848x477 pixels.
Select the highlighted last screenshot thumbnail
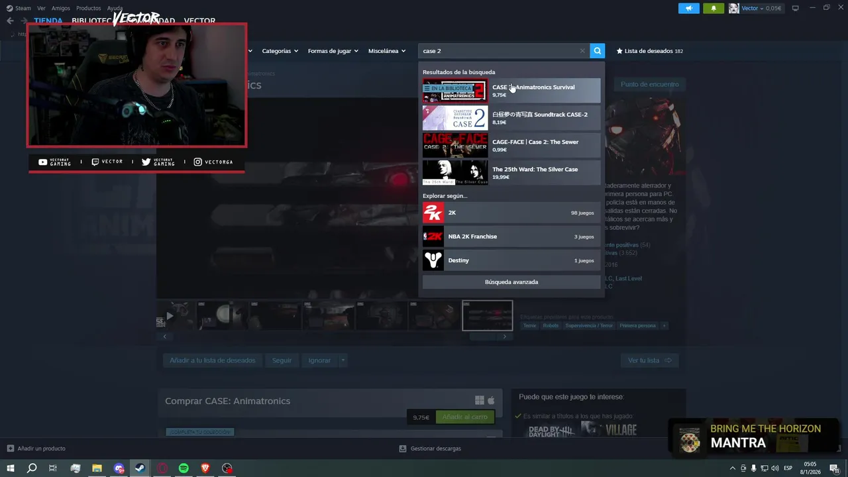487,315
